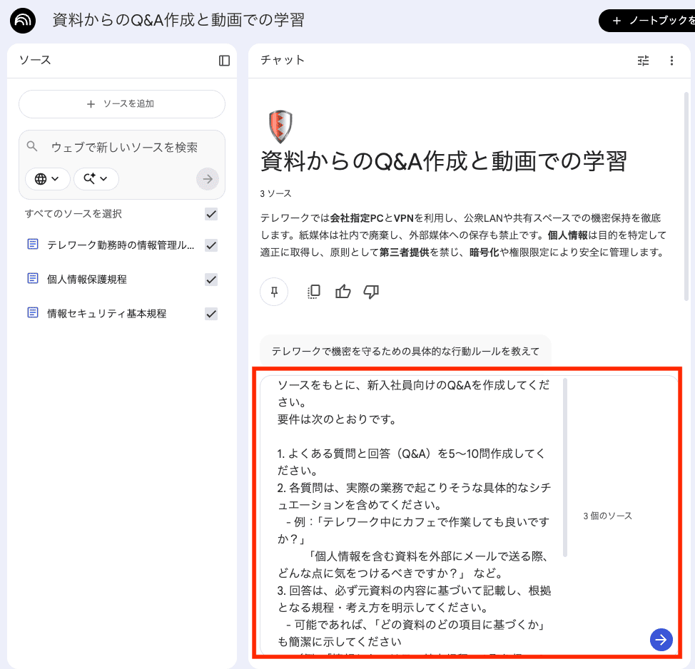Screen dimensions: 695x669
Task: Give thumbs down to the summary
Action: tap(371, 292)
